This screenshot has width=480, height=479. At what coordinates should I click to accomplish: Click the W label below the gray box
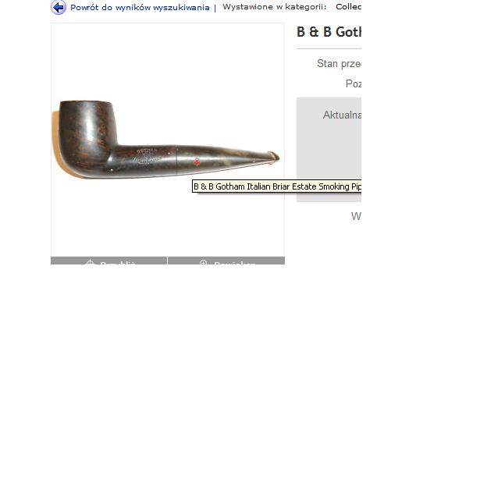tap(356, 216)
